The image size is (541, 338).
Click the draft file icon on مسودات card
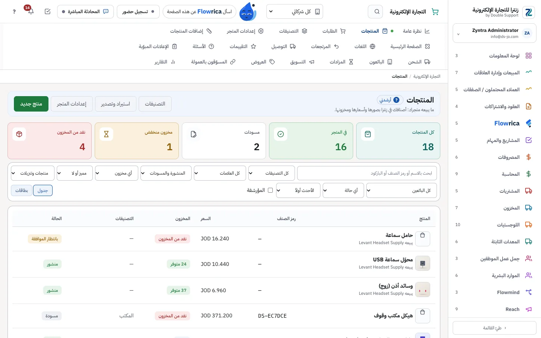click(x=193, y=134)
